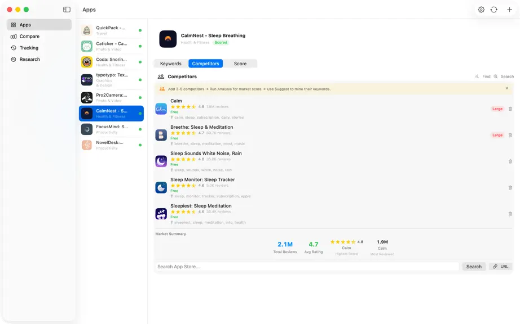Switch to Keywords tab
This screenshot has height=324, width=520.
[171, 64]
